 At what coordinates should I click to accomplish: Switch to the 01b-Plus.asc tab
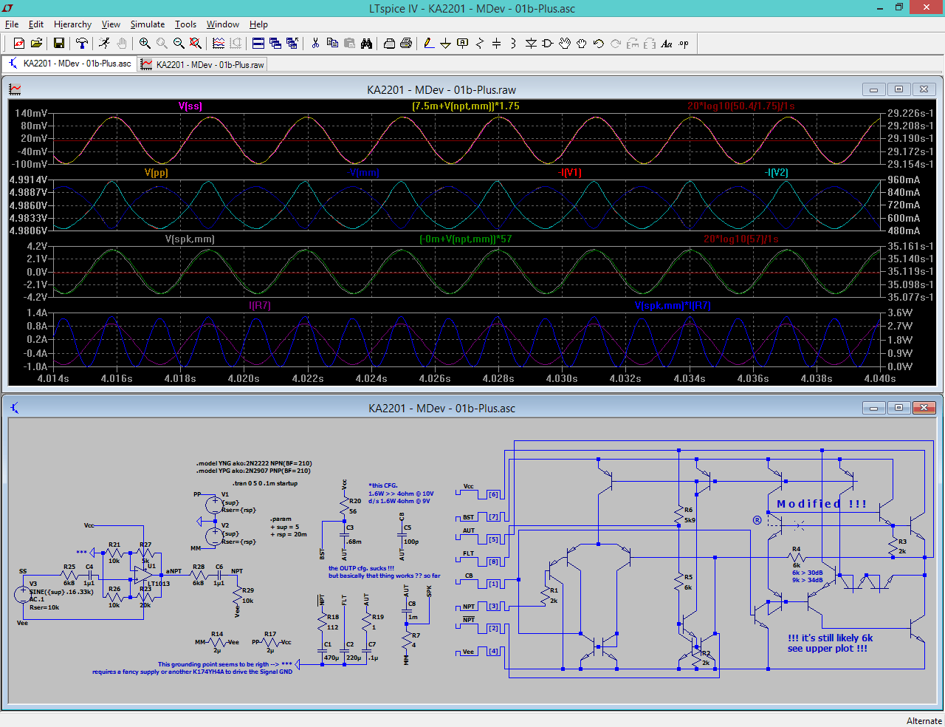(69, 64)
